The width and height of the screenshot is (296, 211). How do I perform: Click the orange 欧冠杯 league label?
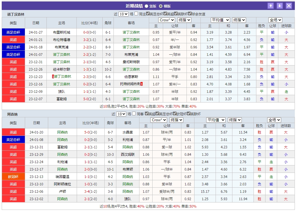pyautogui.click(x=13, y=177)
